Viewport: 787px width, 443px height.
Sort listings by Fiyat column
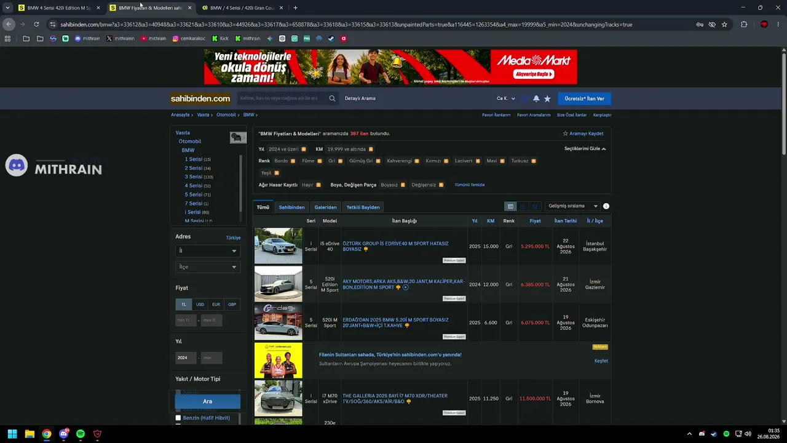535,221
